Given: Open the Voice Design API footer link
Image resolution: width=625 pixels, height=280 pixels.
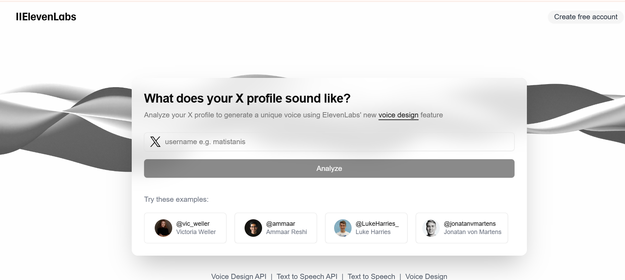Looking at the screenshot, I should [239, 276].
